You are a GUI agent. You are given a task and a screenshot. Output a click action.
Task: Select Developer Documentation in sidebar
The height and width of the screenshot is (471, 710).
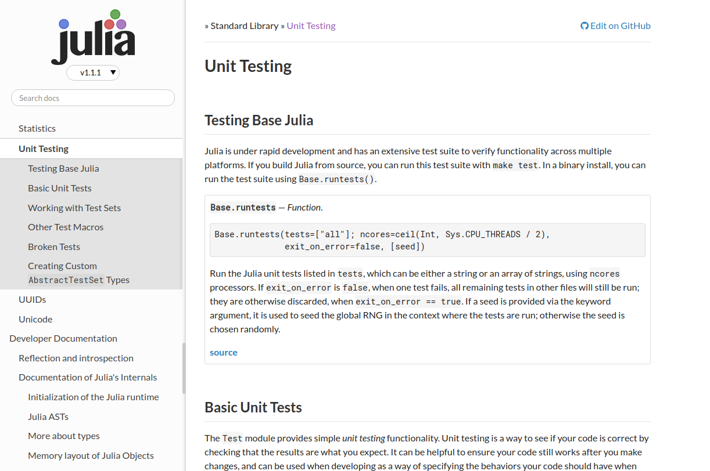[x=63, y=338]
